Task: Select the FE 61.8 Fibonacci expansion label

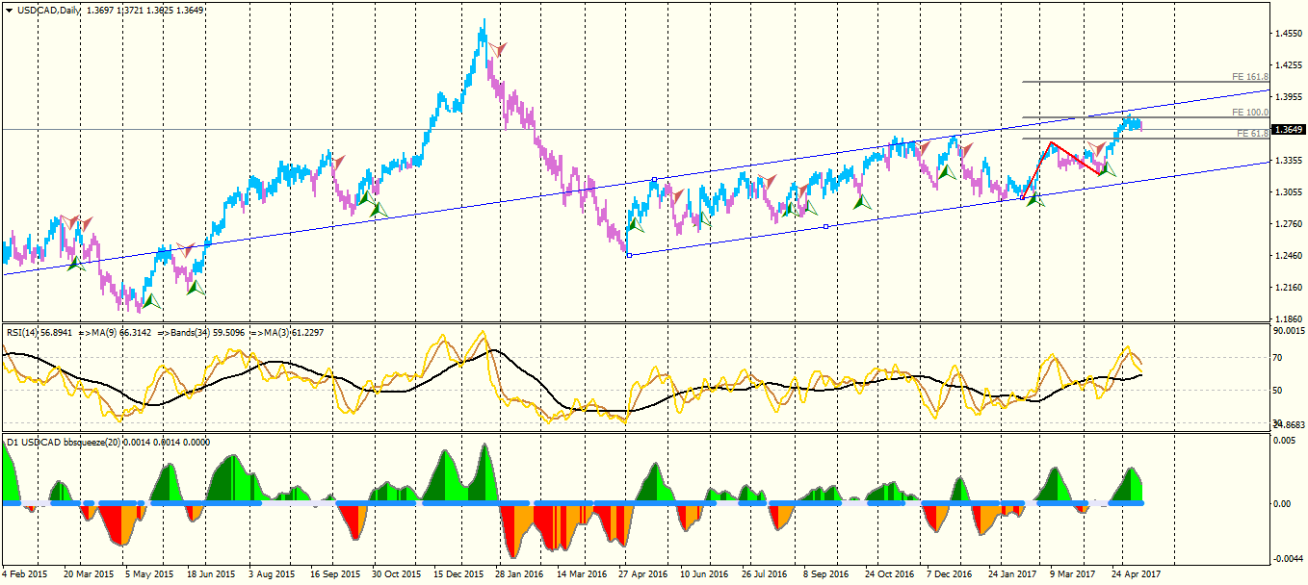Action: (1252, 133)
